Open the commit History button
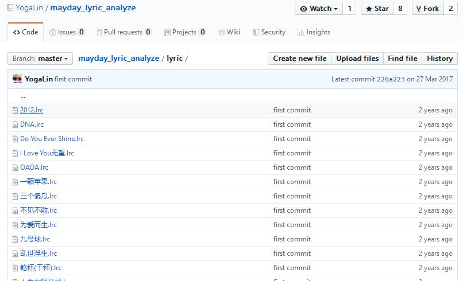 [439, 58]
